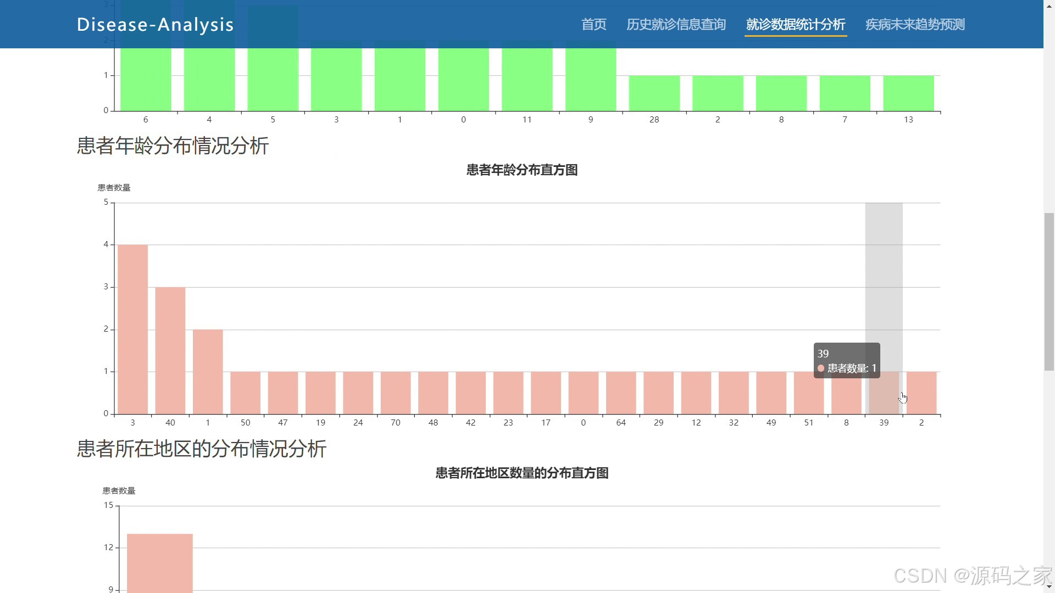
Task: Click the 患者年龄分布直方图 chart title
Action: (522, 170)
